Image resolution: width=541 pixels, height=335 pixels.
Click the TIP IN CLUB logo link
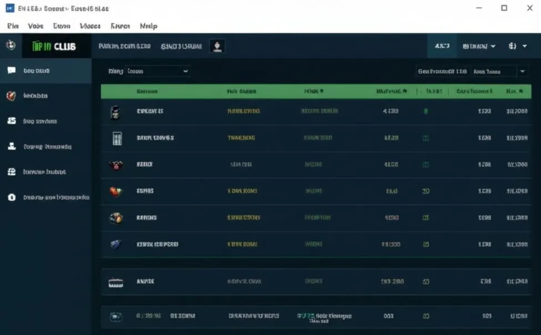pyautogui.click(x=54, y=46)
